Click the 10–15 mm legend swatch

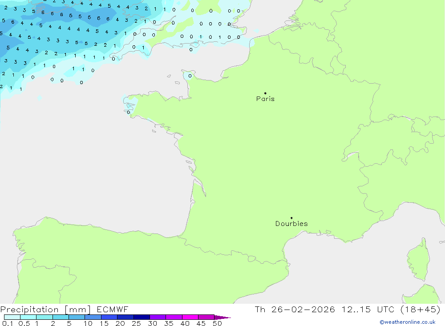tap(93, 317)
